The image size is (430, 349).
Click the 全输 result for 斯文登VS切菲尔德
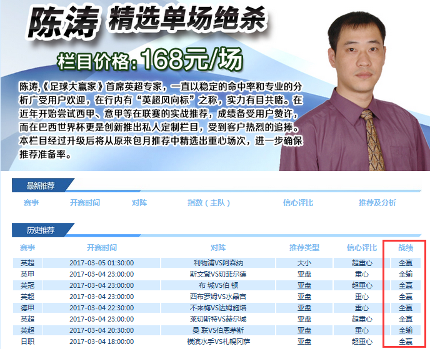pos(406,274)
